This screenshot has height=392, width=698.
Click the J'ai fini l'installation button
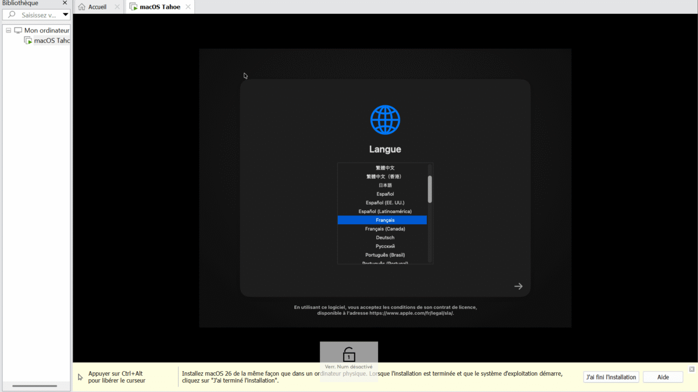[x=611, y=377]
